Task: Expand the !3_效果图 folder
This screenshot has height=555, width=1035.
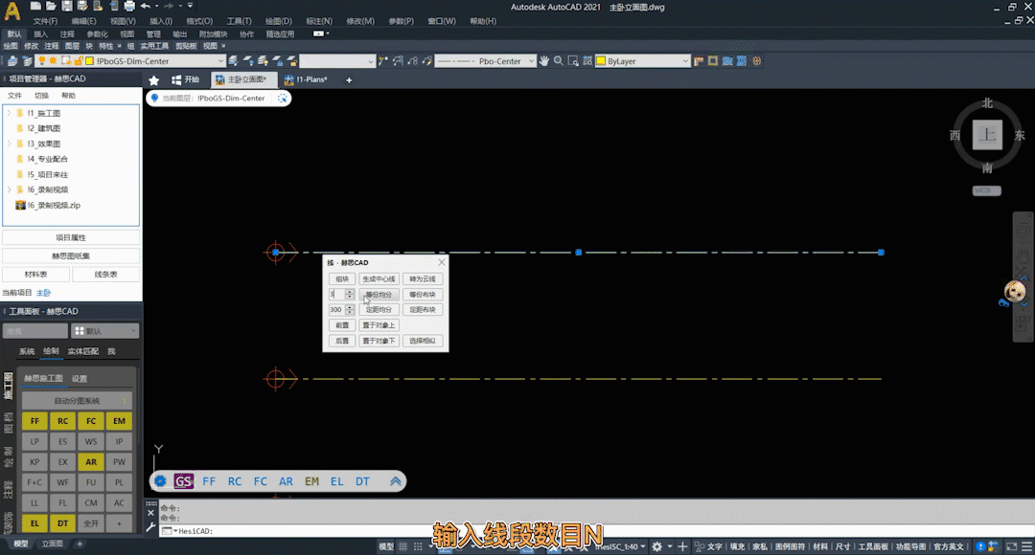Action: click(10, 144)
